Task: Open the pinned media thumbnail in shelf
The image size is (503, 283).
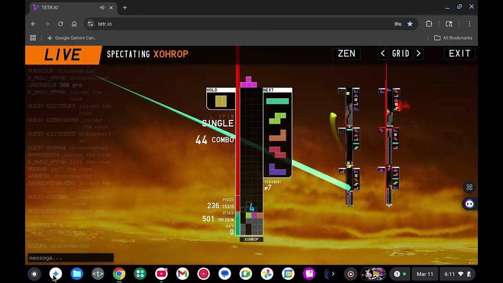Action: [373, 274]
